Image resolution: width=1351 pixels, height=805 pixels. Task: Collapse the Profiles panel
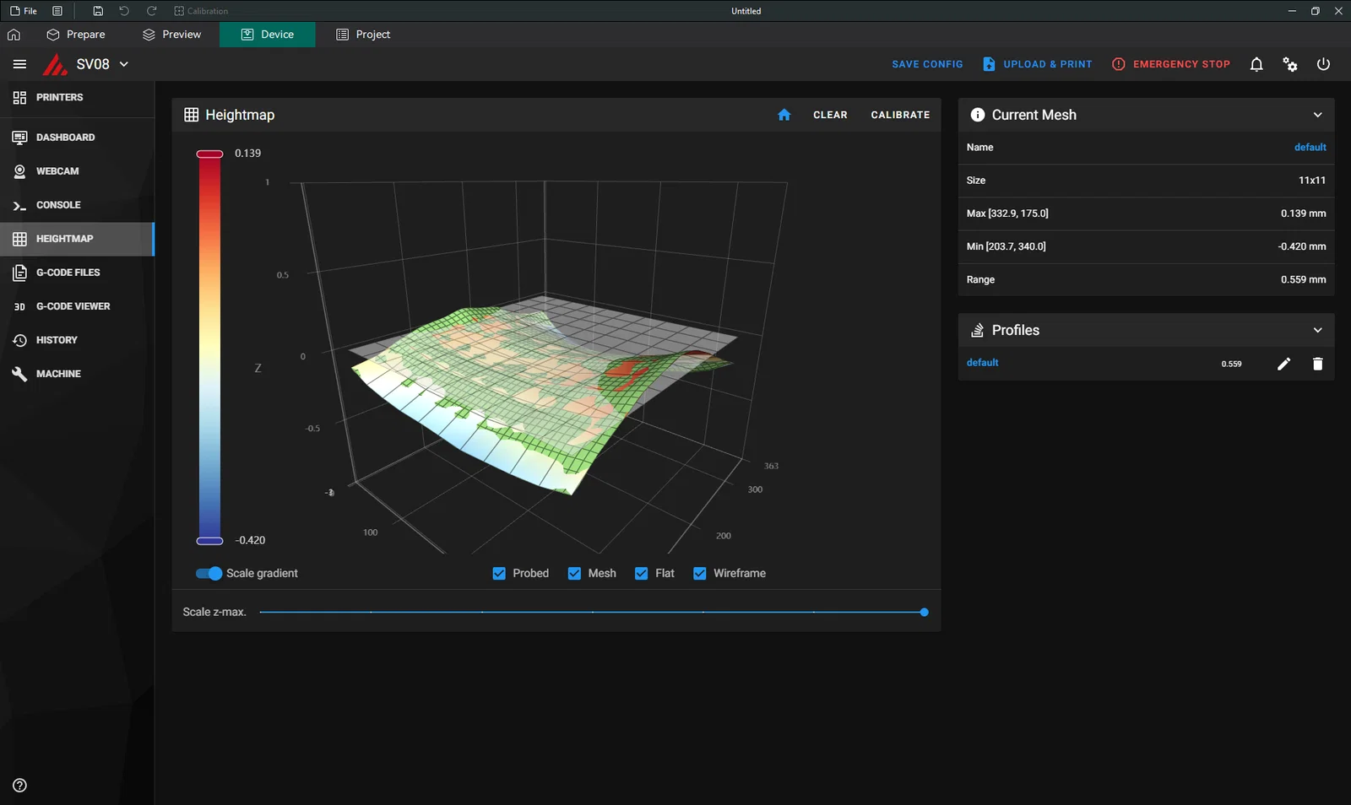(1317, 330)
